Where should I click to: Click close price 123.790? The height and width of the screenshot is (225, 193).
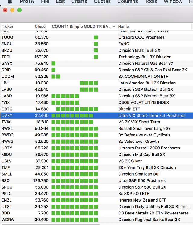pyautogui.click(x=41, y=180)
